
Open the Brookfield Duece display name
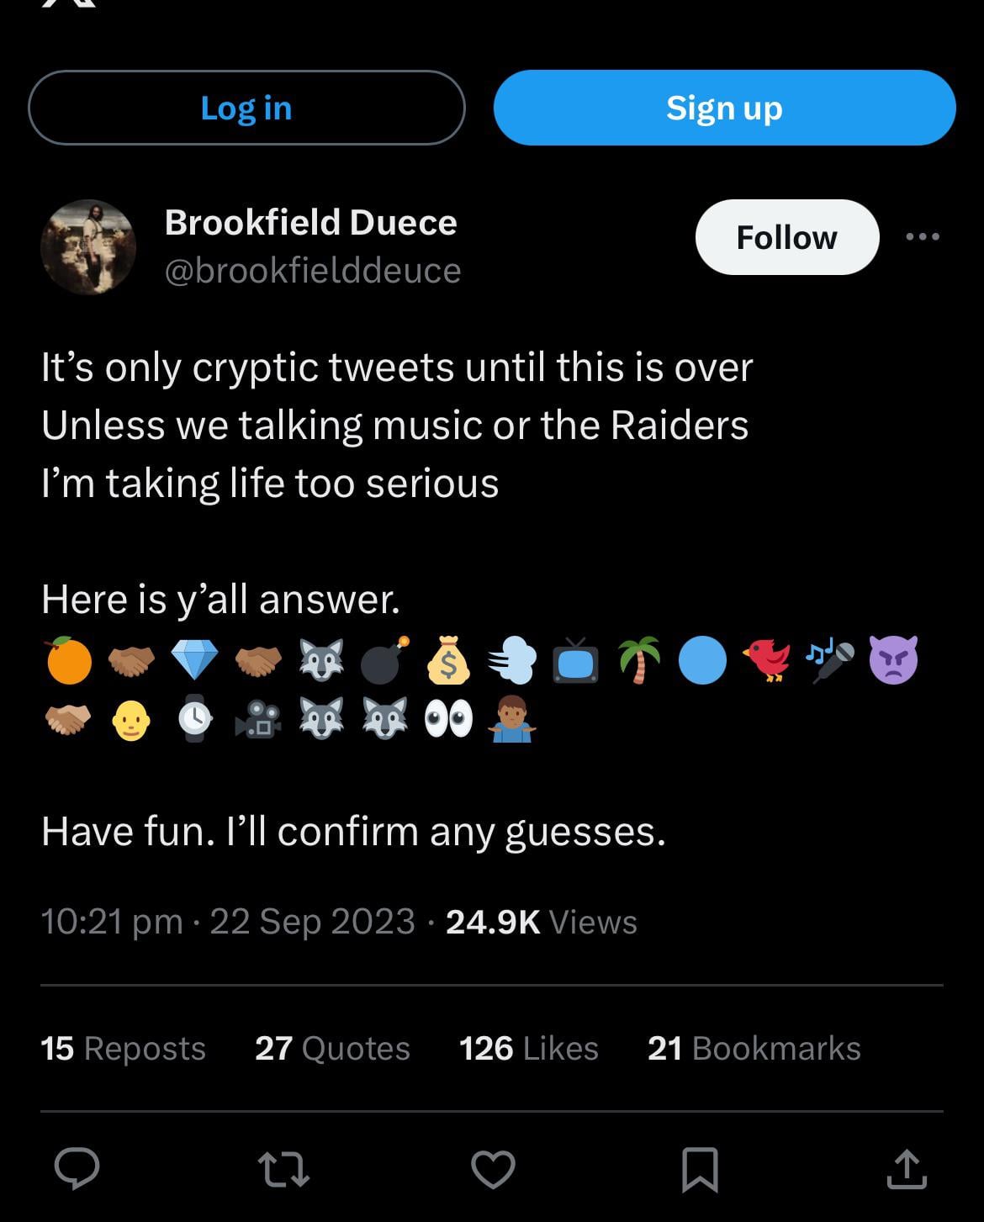310,222
